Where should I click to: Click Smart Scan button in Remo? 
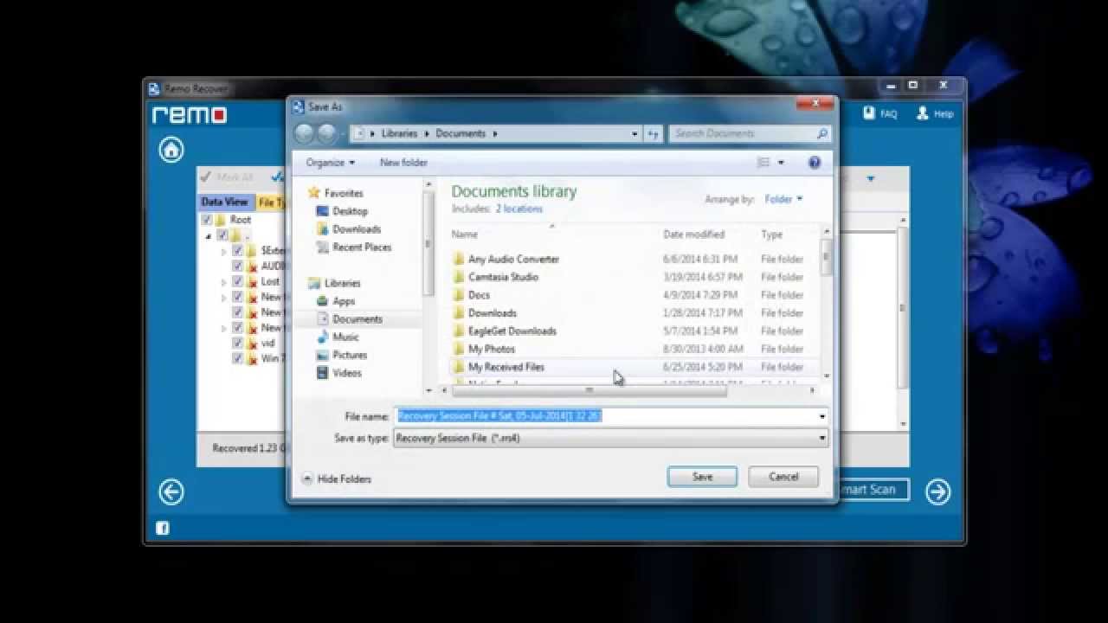(873, 490)
